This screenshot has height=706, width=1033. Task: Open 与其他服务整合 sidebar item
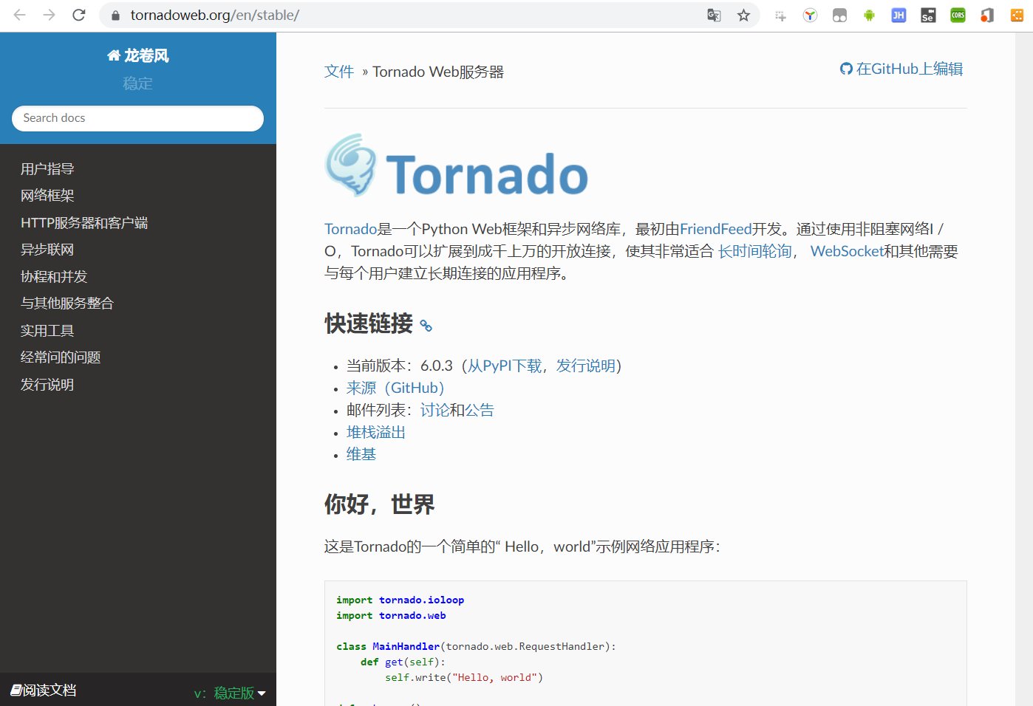67,304
